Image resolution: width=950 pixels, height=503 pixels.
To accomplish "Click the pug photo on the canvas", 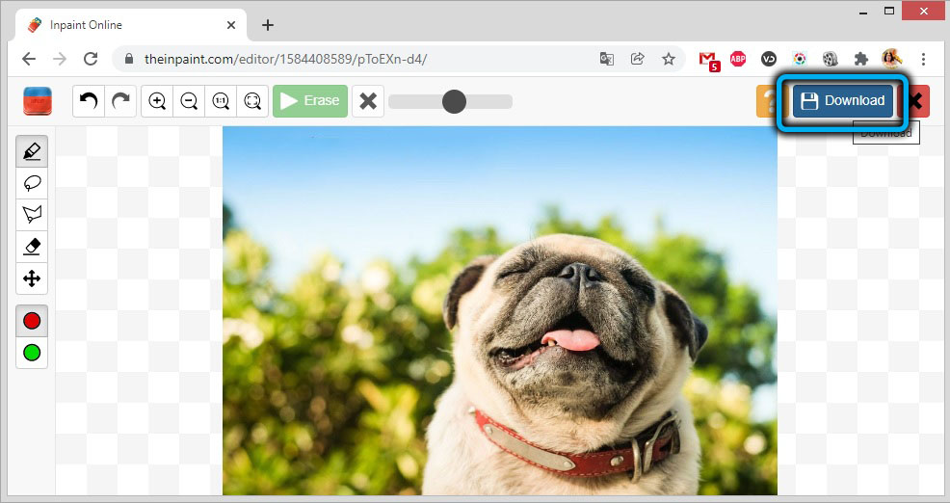I will [500, 311].
